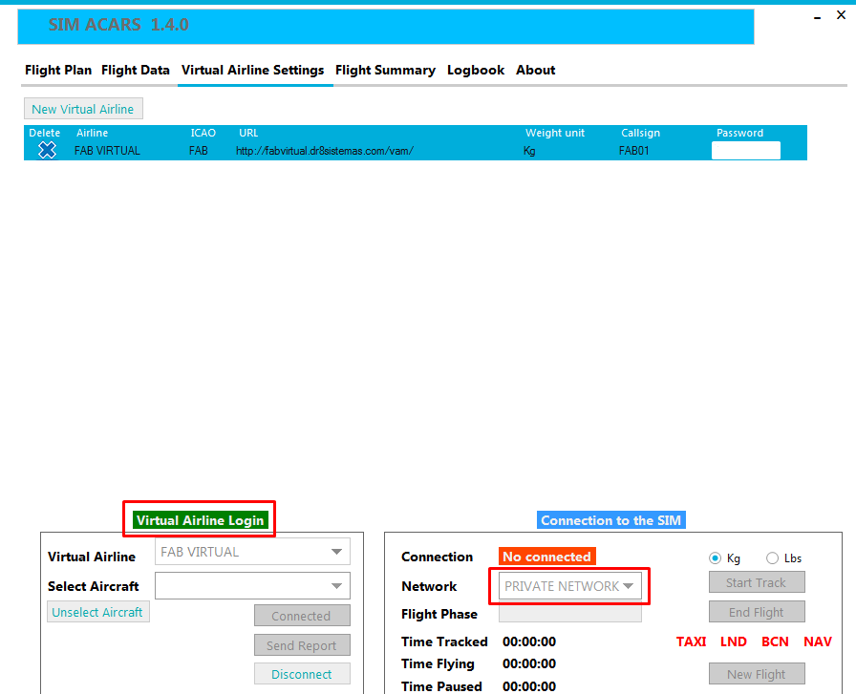Click the End Flight button
This screenshot has width=856, height=694.
pos(757,612)
